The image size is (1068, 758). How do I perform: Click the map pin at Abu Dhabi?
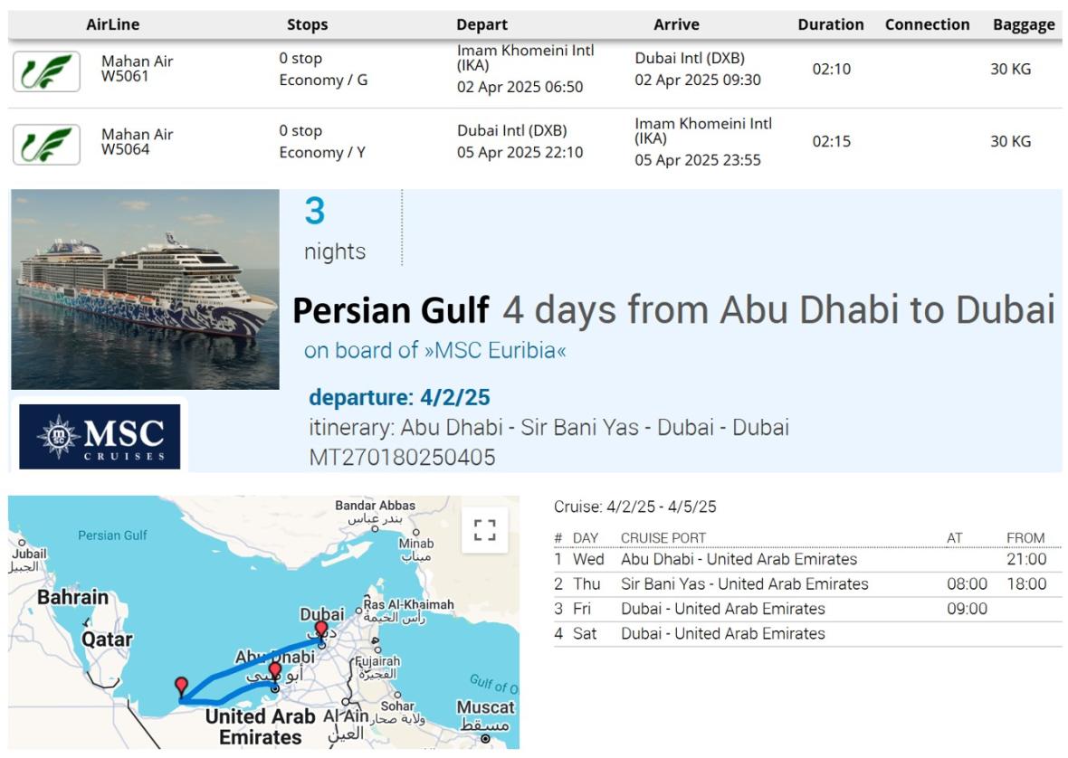[275, 672]
